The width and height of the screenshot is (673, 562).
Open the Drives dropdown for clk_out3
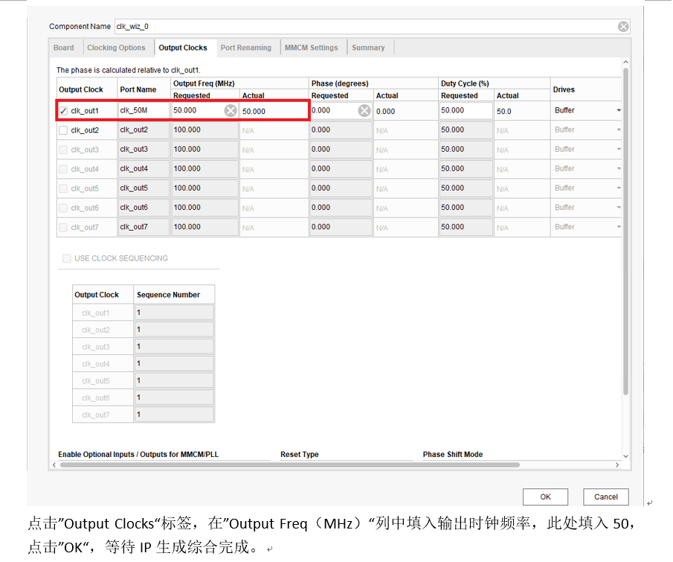click(619, 149)
